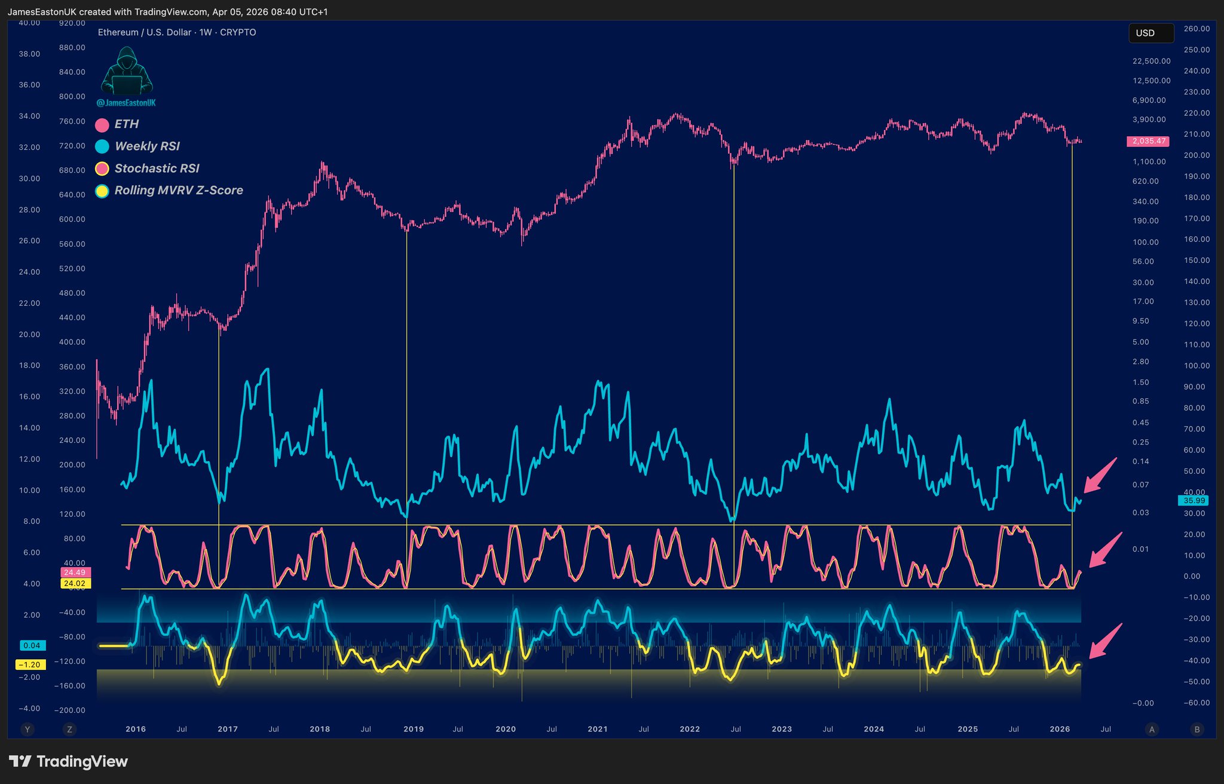The image size is (1224, 784).
Task: Click the 2,035.47 ETH price label
Action: point(1147,142)
